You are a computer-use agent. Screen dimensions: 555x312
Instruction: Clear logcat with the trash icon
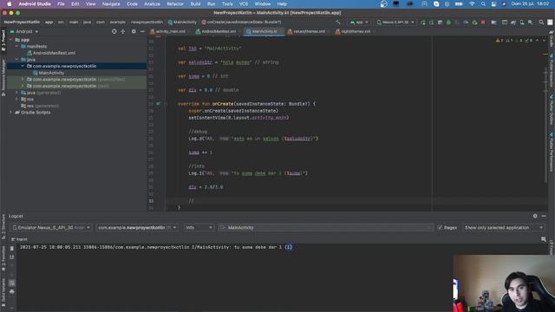coord(11,249)
